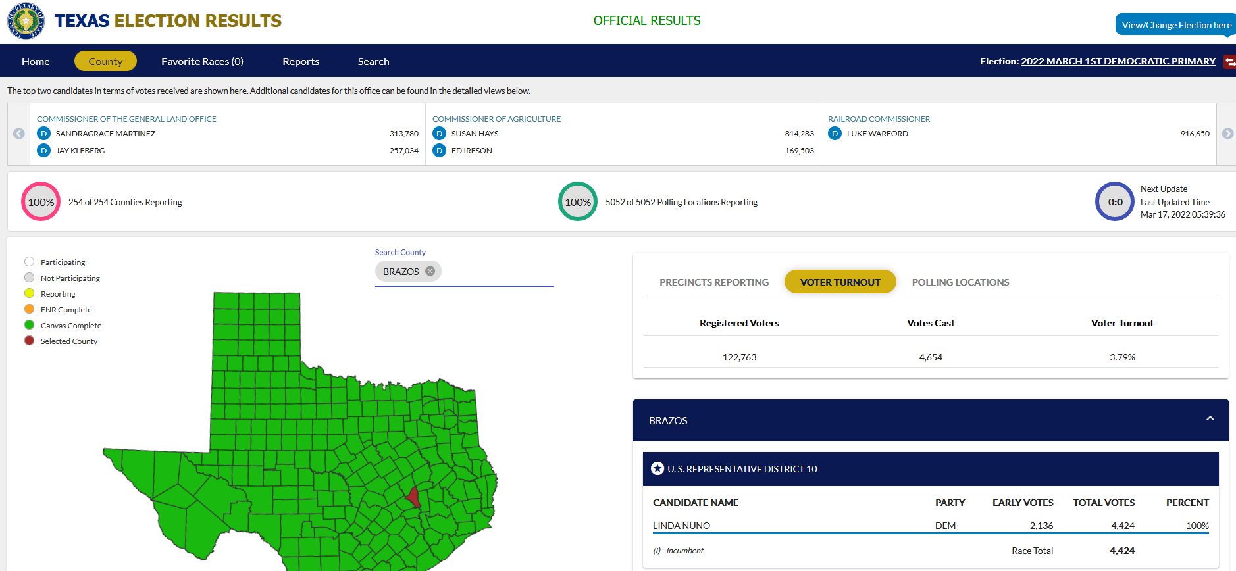Go to previous race in the carousel

point(19,134)
